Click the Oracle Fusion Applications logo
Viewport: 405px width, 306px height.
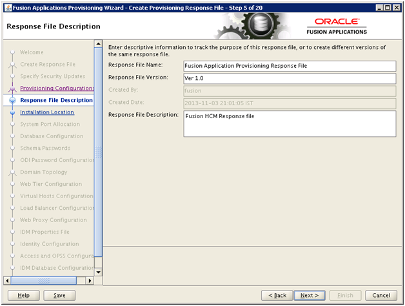pos(337,26)
